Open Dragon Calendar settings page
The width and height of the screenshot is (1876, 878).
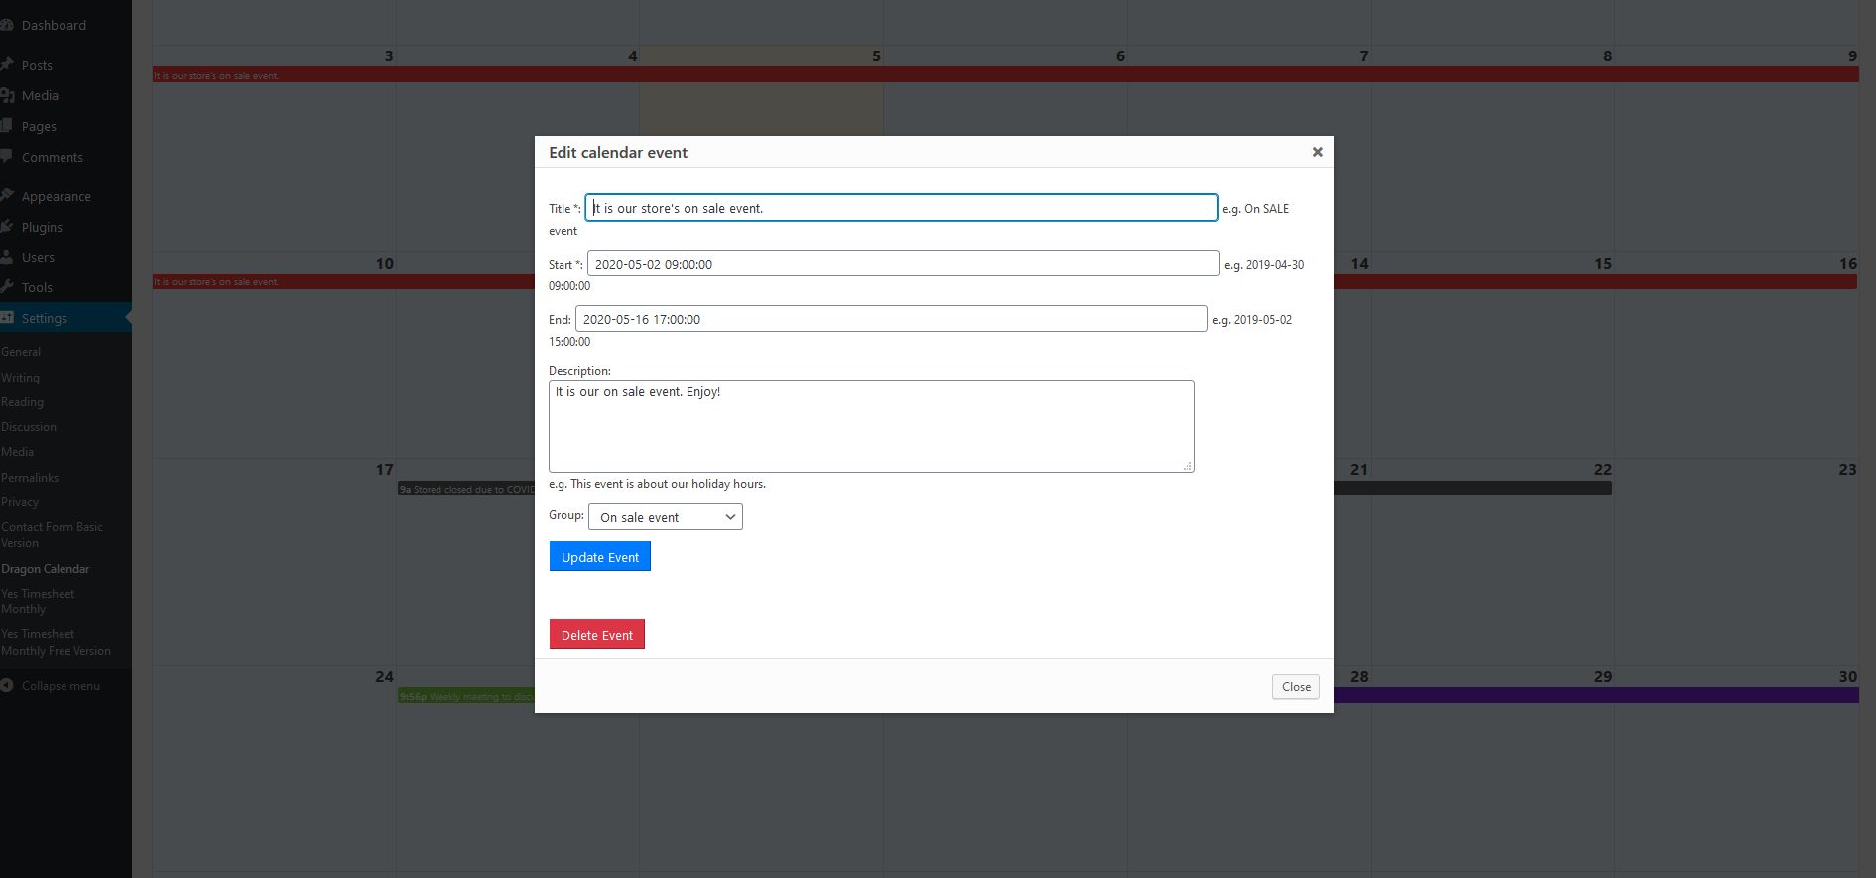tap(46, 569)
